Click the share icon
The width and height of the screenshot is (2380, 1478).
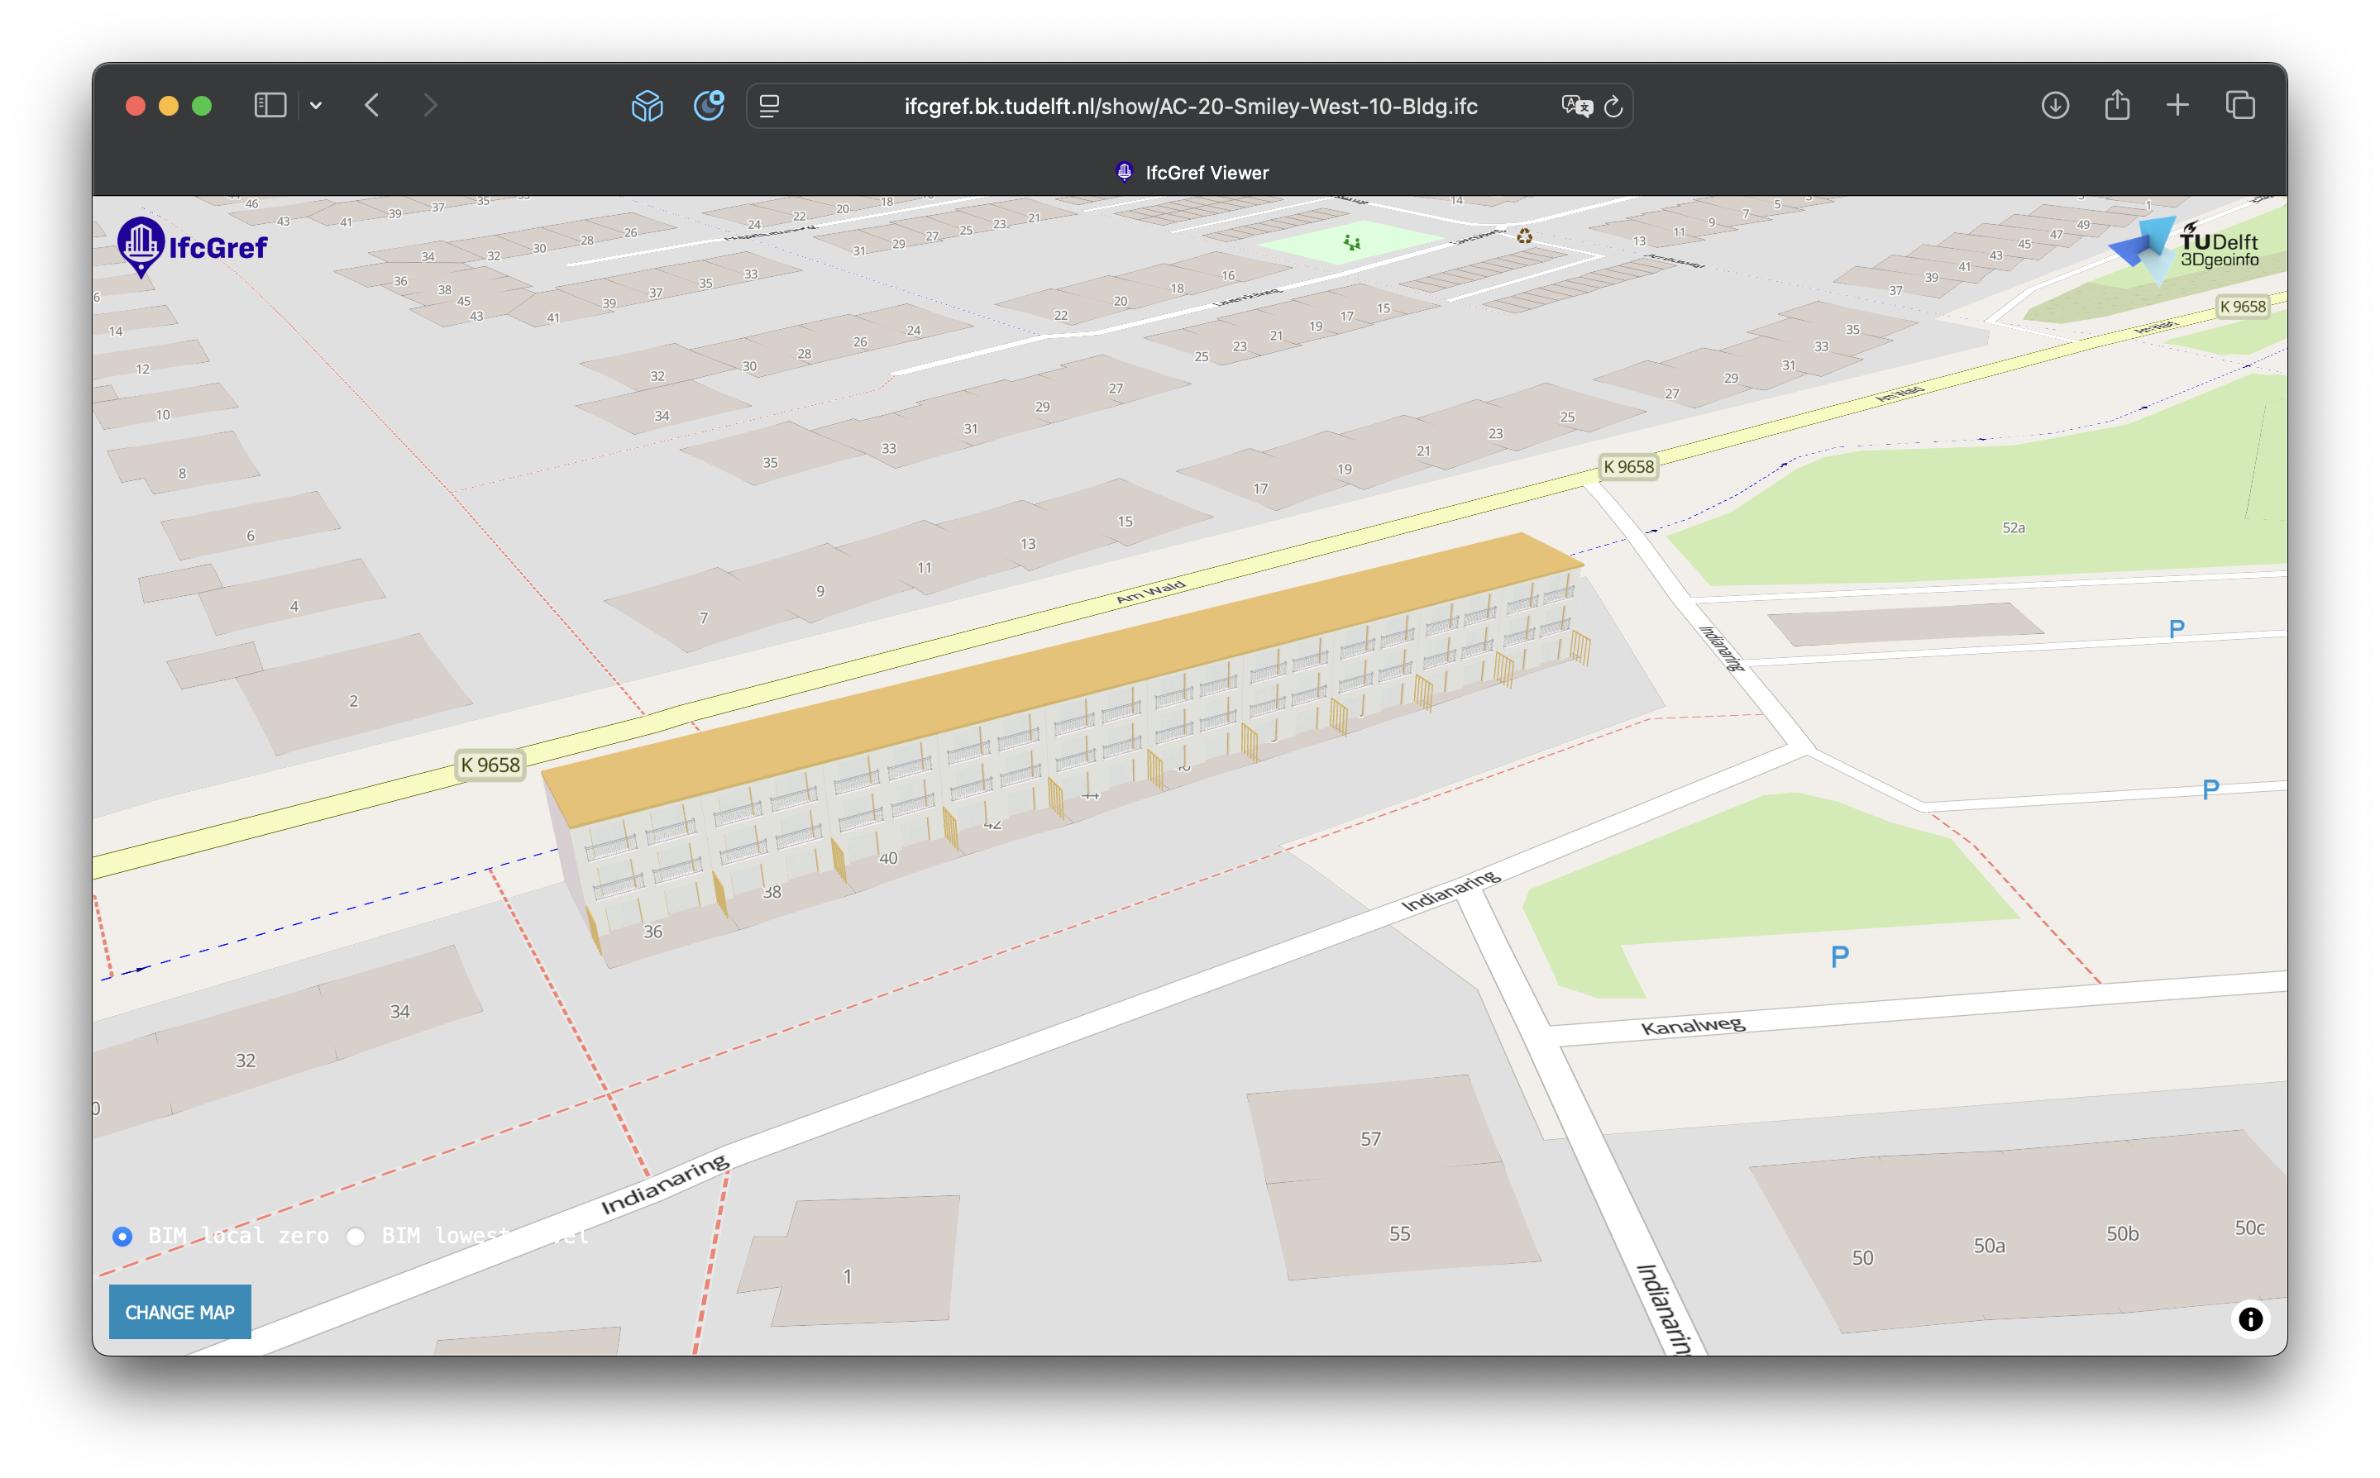(x=2117, y=106)
